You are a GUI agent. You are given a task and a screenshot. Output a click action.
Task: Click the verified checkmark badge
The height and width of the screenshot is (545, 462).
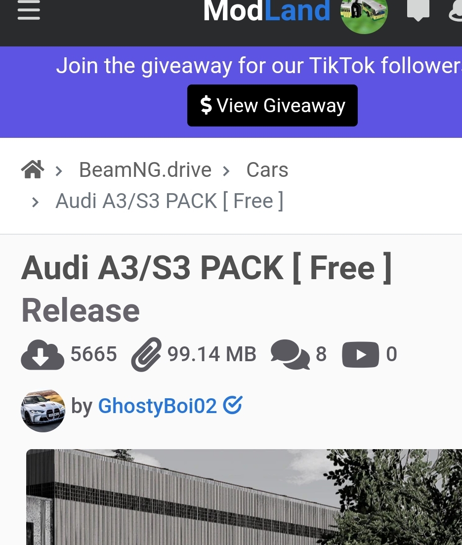coord(233,405)
